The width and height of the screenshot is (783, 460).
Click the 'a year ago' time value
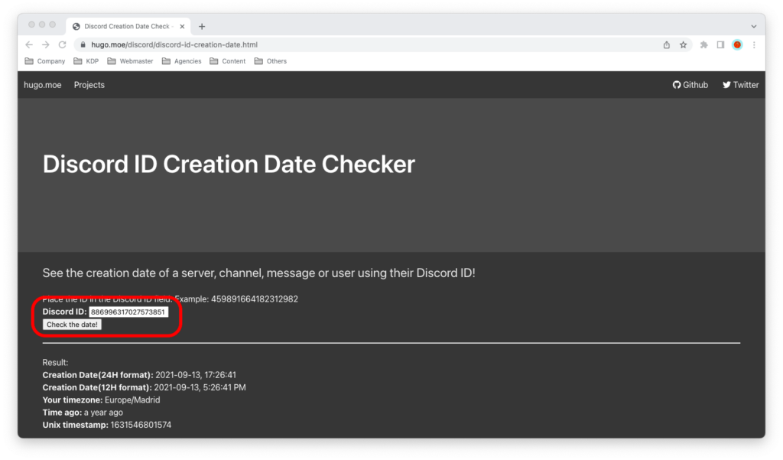103,413
